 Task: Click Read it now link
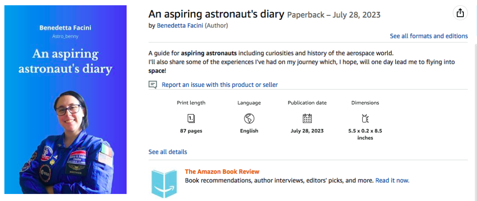pyautogui.click(x=392, y=180)
